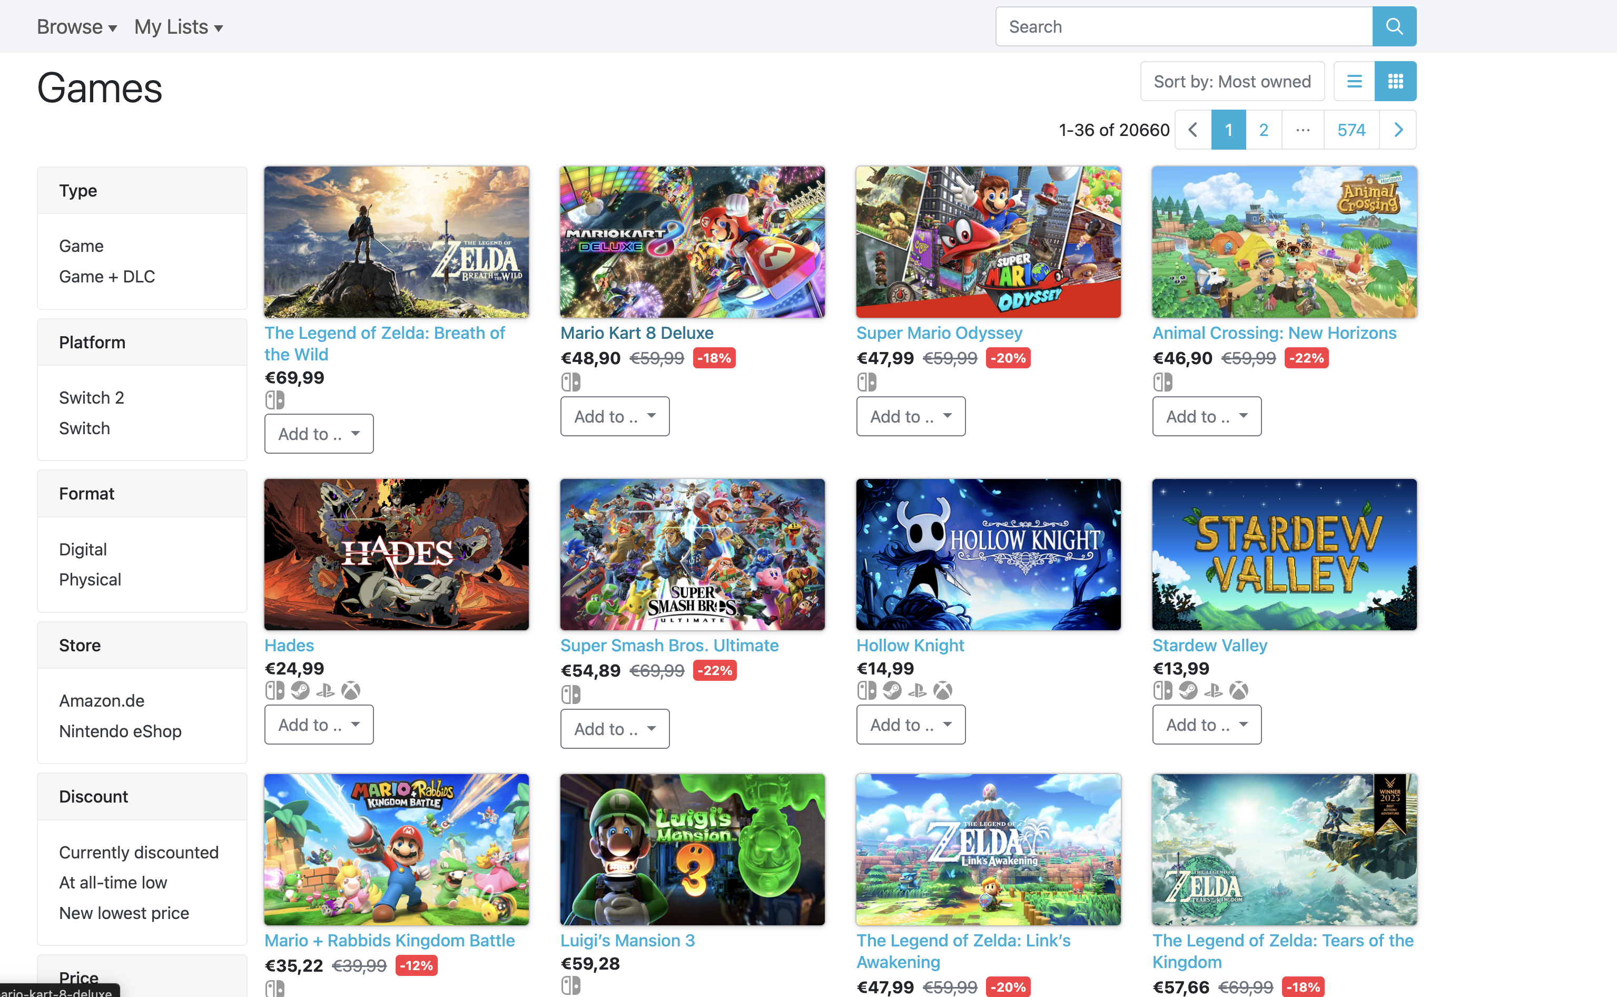This screenshot has height=997, width=1617.
Task: Filter by Switch 2 platform
Action: [92, 398]
